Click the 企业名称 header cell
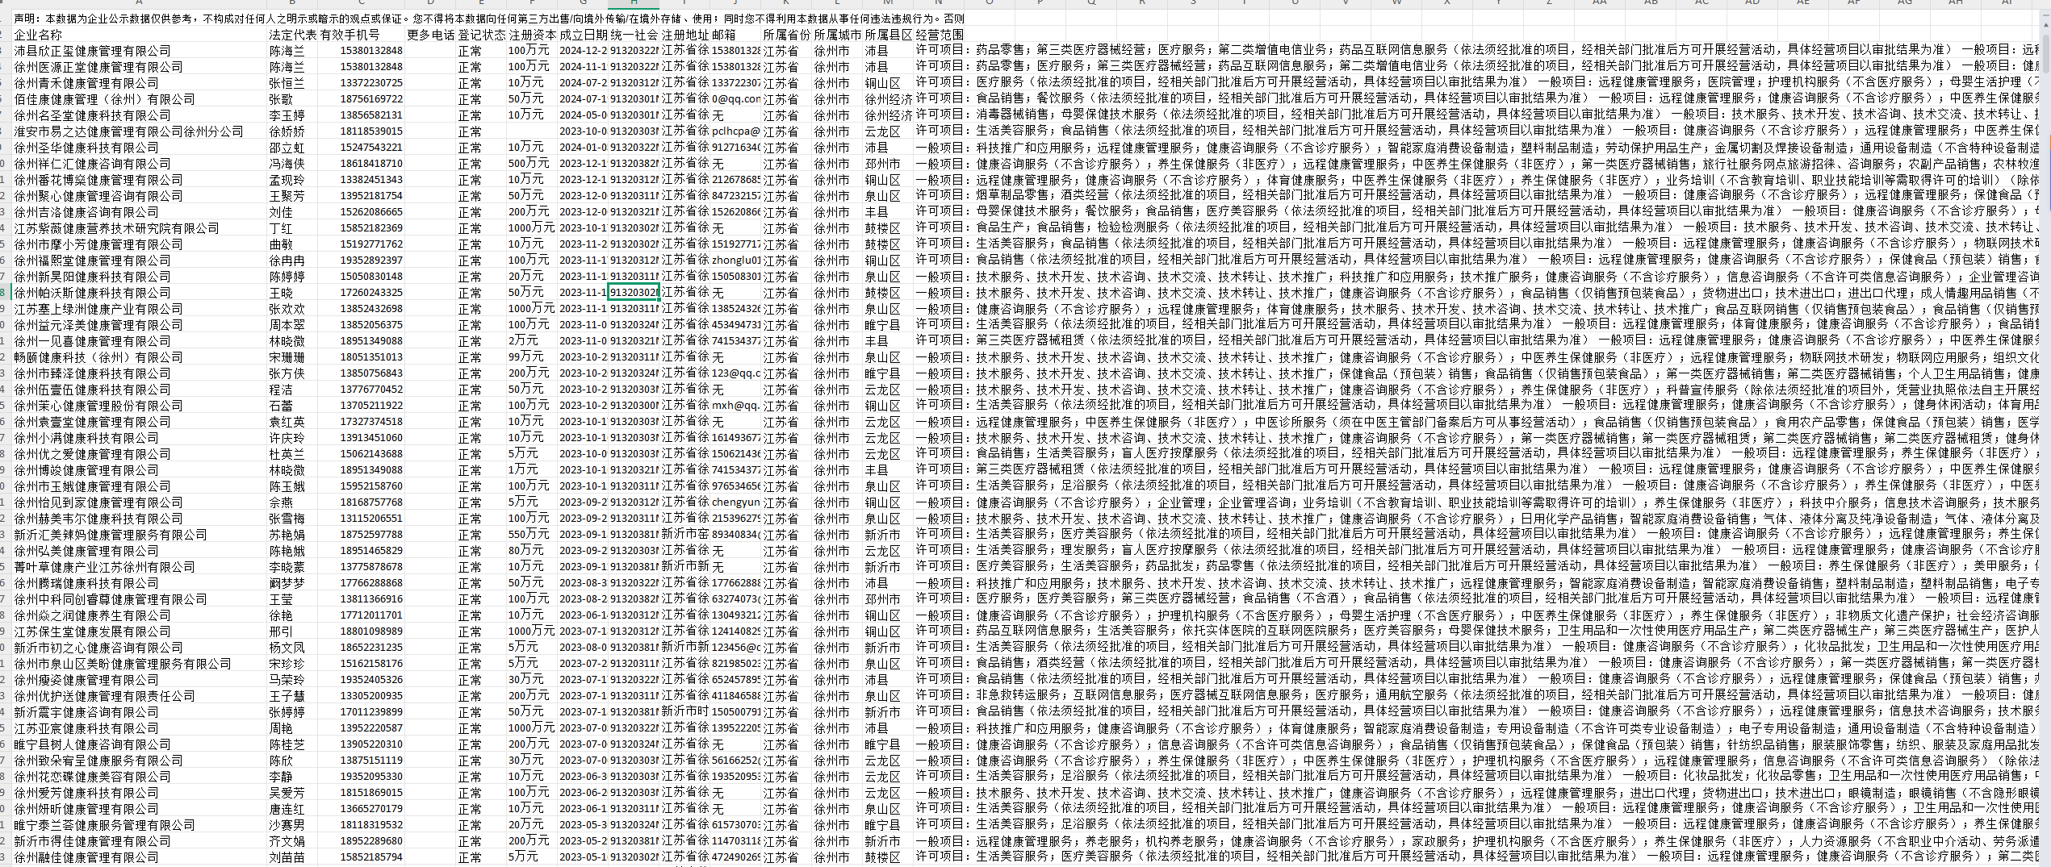 coord(38,35)
